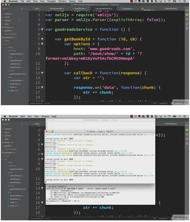Click Spotlight search icon in Terminal menu bar

pyautogui.click(x=180, y=116)
